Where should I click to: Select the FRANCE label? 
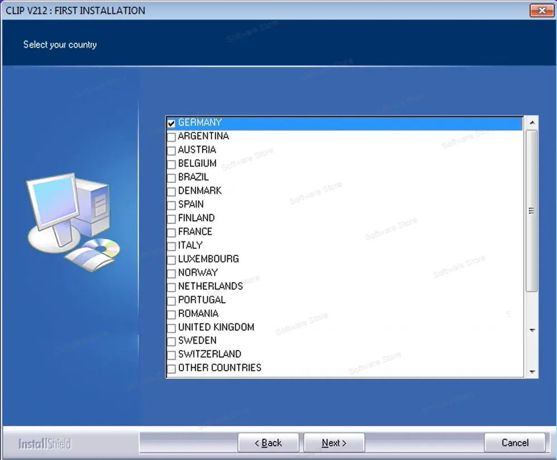click(x=196, y=232)
